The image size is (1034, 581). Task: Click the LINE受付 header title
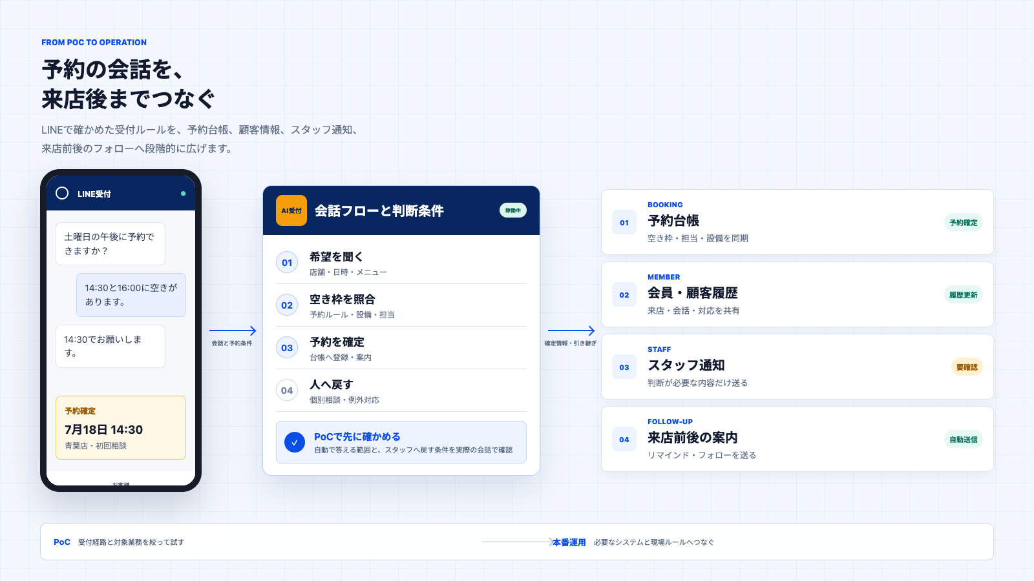94,194
